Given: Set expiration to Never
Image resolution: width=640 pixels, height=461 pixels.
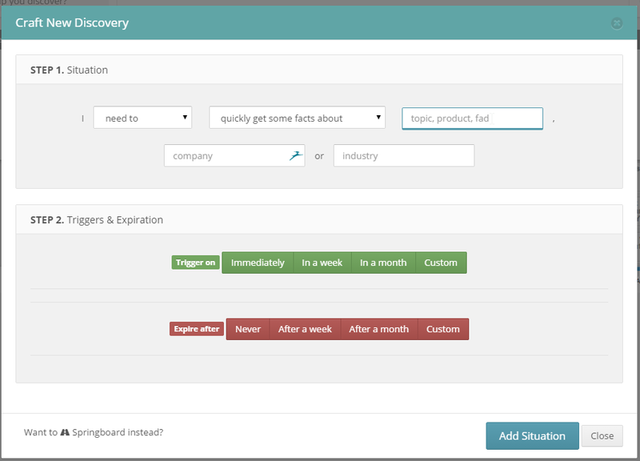Looking at the screenshot, I should click(x=248, y=329).
